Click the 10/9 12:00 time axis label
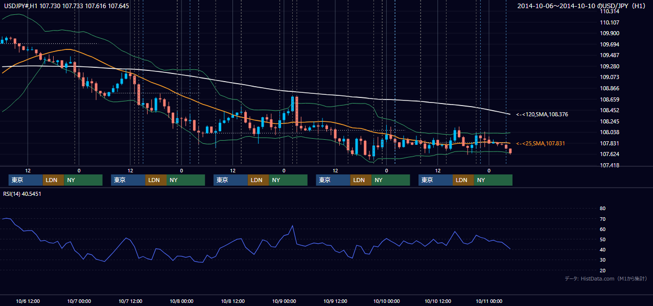Image resolution: width=653 pixels, height=306 pixels. [335, 301]
